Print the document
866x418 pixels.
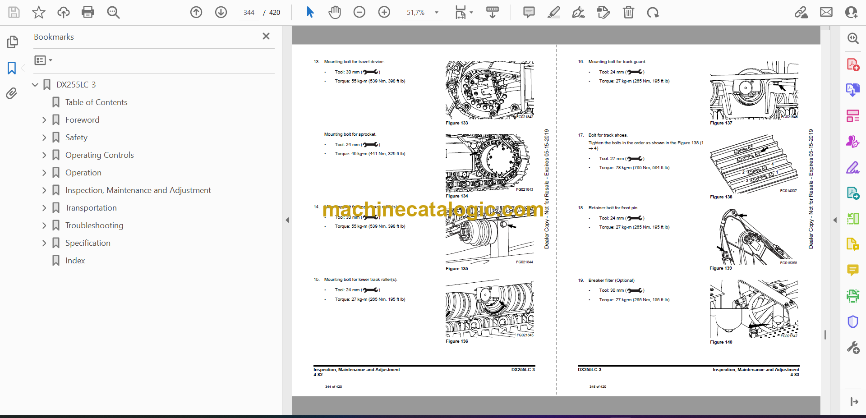pyautogui.click(x=88, y=12)
